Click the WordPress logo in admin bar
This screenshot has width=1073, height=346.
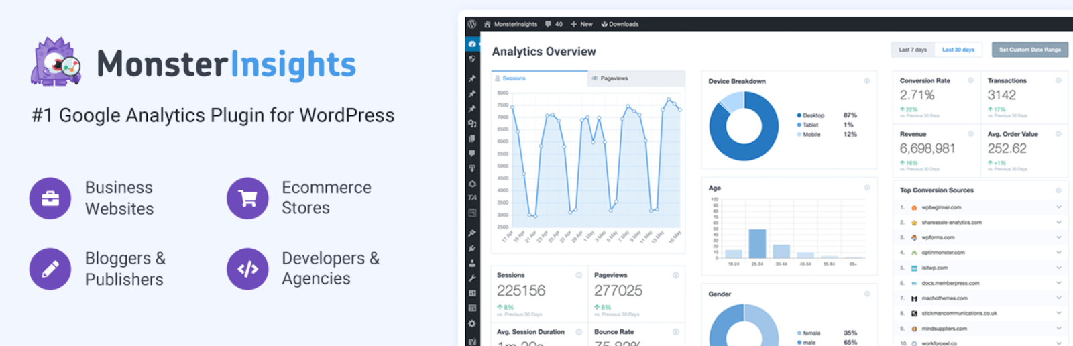pos(472,24)
